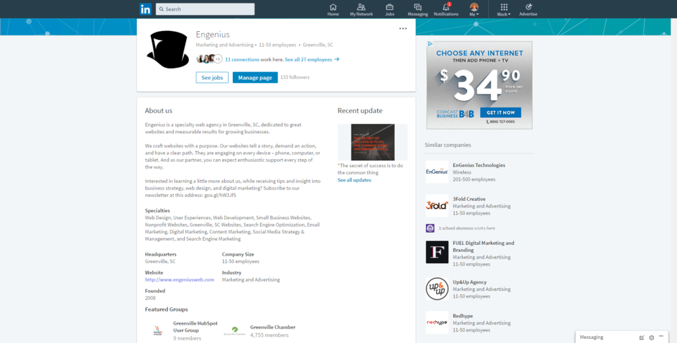
Task: Open See all 27 employees link
Action: [x=311, y=60]
